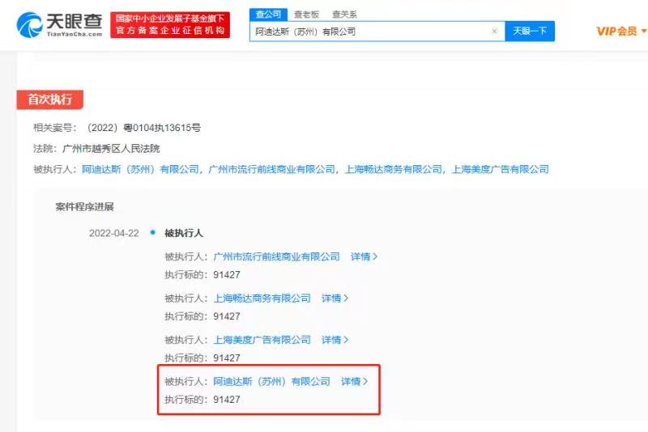
Task: Open 广州市流行前线商业有限公司 link under 2022-04-22 progress
Action: (276, 256)
